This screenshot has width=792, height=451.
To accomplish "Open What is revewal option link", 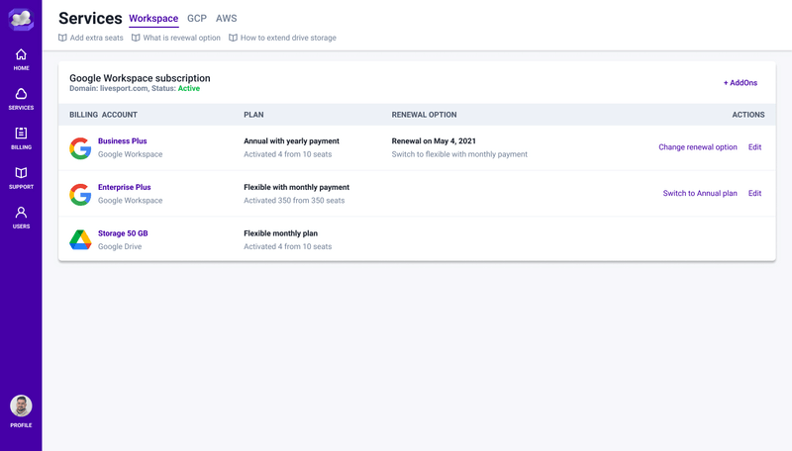I will (181, 38).
